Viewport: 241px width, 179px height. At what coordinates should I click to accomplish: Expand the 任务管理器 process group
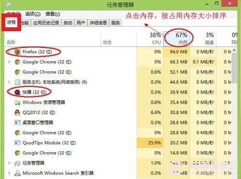9,163
